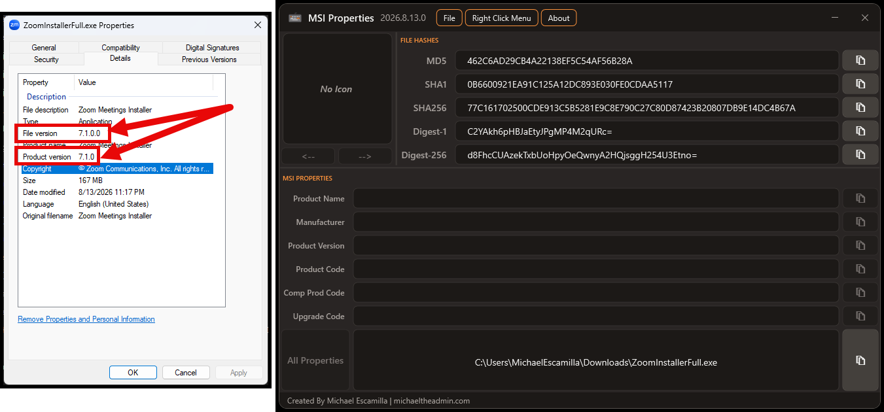
Task: Select the File version 7.1.0.0 row
Action: (116, 133)
